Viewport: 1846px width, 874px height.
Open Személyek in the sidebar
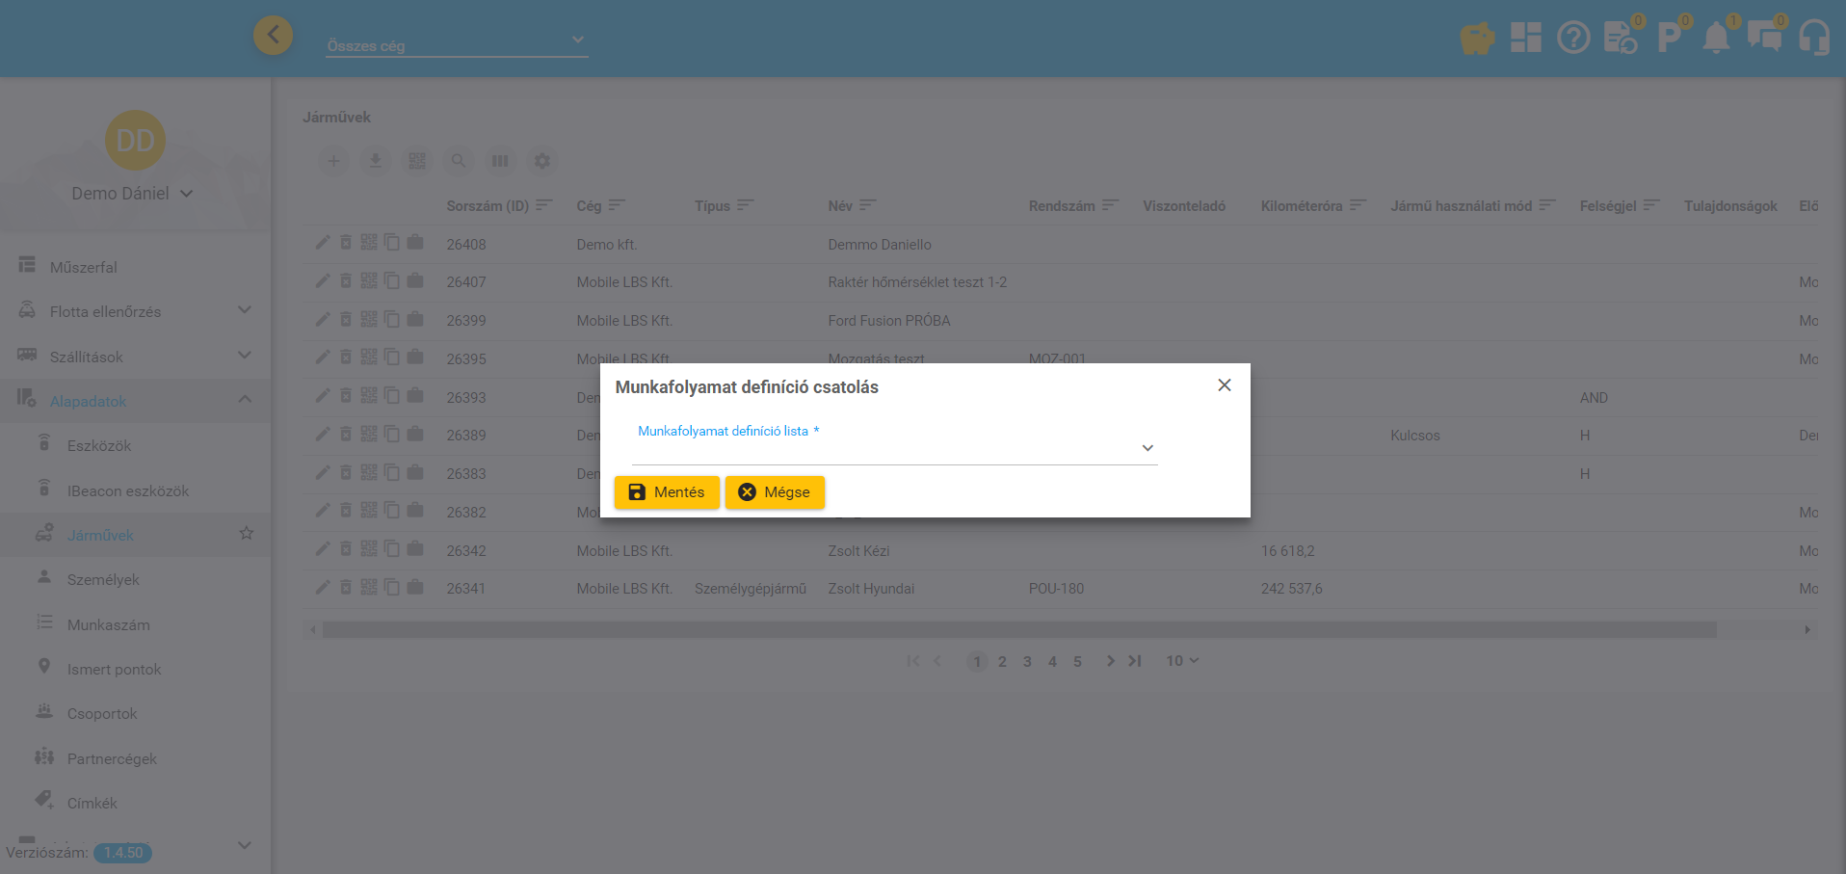coord(103,579)
